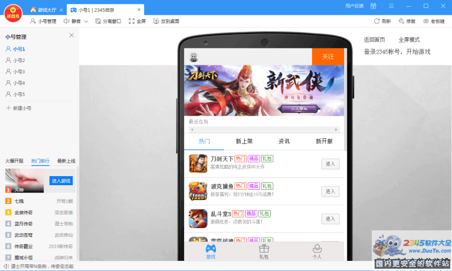Image resolution: width=452 pixels, height=271 pixels.
Task: Click 放到桌面 place on desktop
Action: click(166, 21)
